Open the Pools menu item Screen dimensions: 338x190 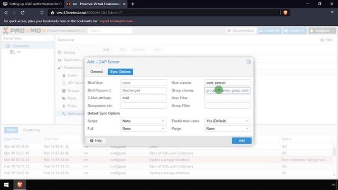click(x=72, y=98)
